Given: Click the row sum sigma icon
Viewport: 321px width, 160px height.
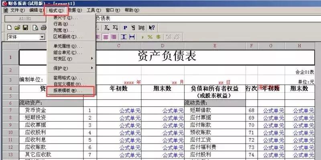Looking at the screenshot, I should [107, 27].
